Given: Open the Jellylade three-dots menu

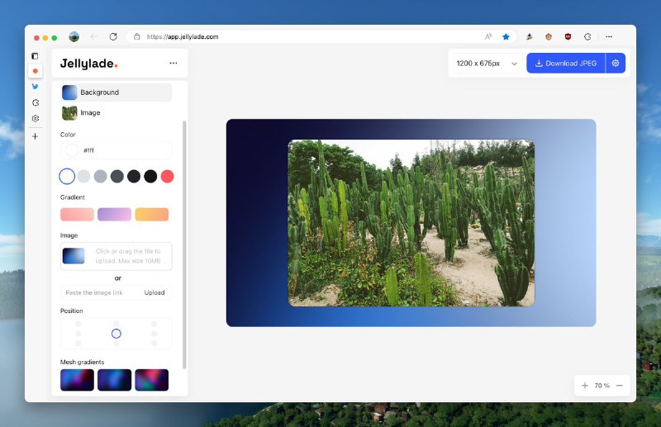Looking at the screenshot, I should pyautogui.click(x=173, y=63).
